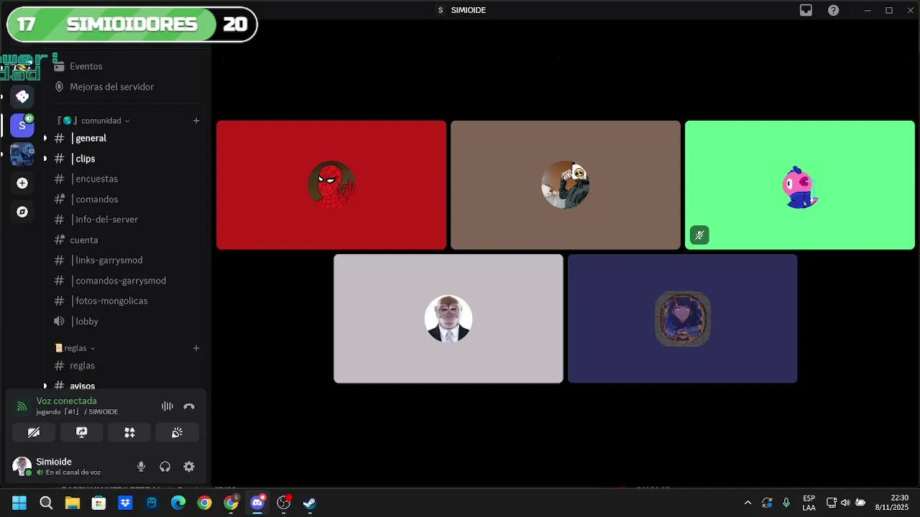
Task: Select the purple S server icon
Action: tap(22, 125)
